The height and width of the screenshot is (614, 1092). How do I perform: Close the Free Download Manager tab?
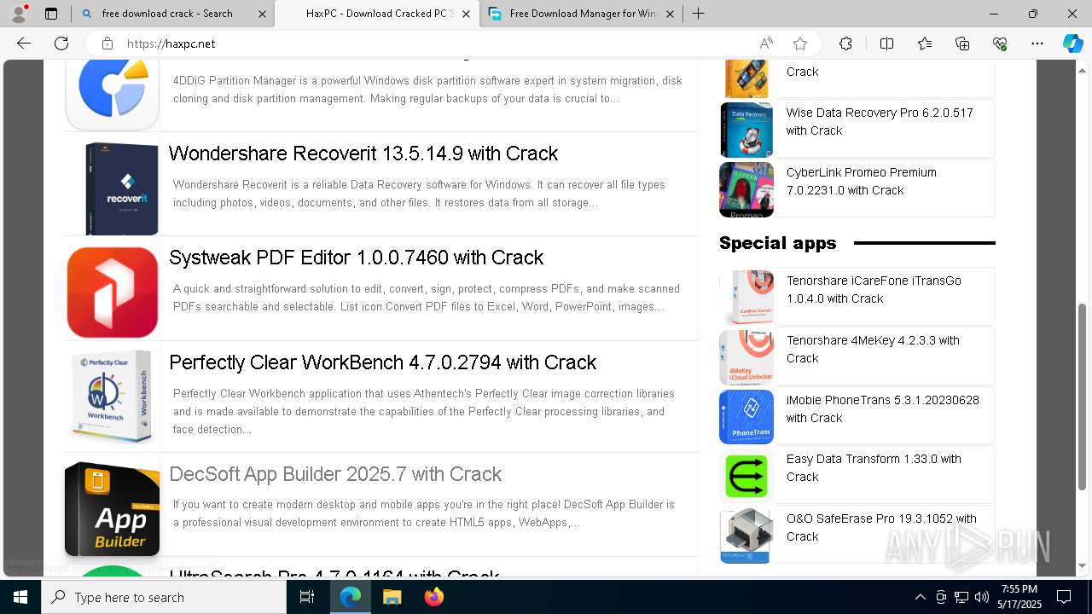671,14
